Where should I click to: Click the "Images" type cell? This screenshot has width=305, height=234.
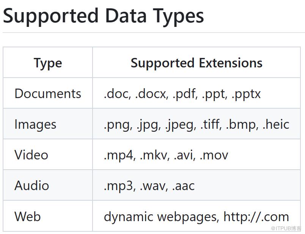tap(35, 124)
